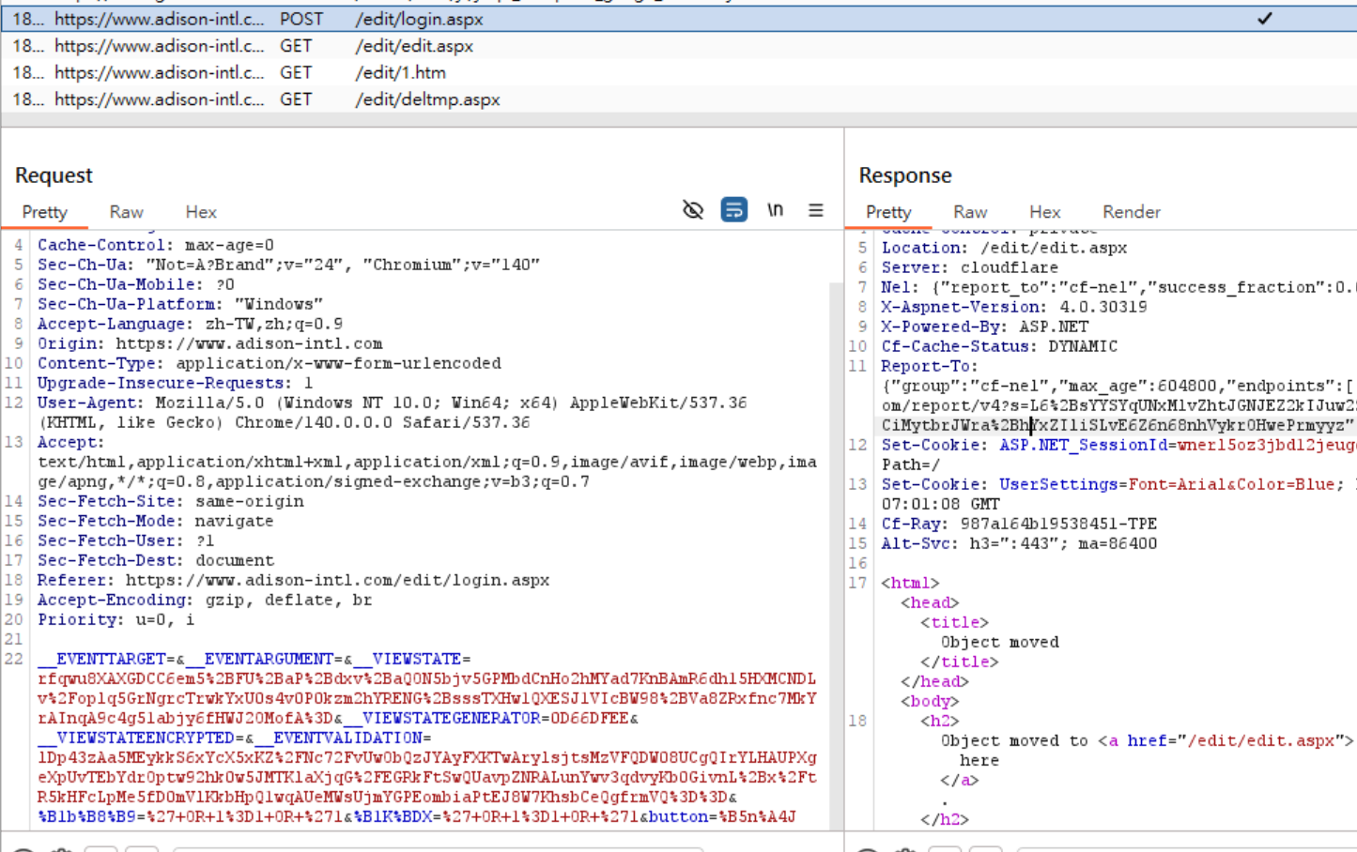The image size is (1357, 852).
Task: Click the Origin header line in Request
Action: (x=210, y=343)
